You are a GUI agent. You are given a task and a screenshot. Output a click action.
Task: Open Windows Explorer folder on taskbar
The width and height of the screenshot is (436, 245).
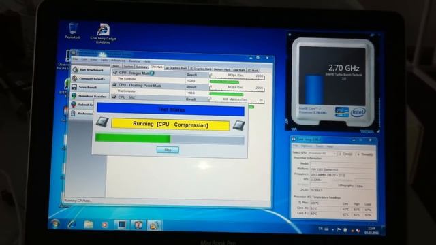(x=89, y=224)
